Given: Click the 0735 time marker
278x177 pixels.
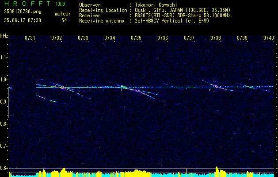Looking at the screenshot, I should [x=136, y=38].
